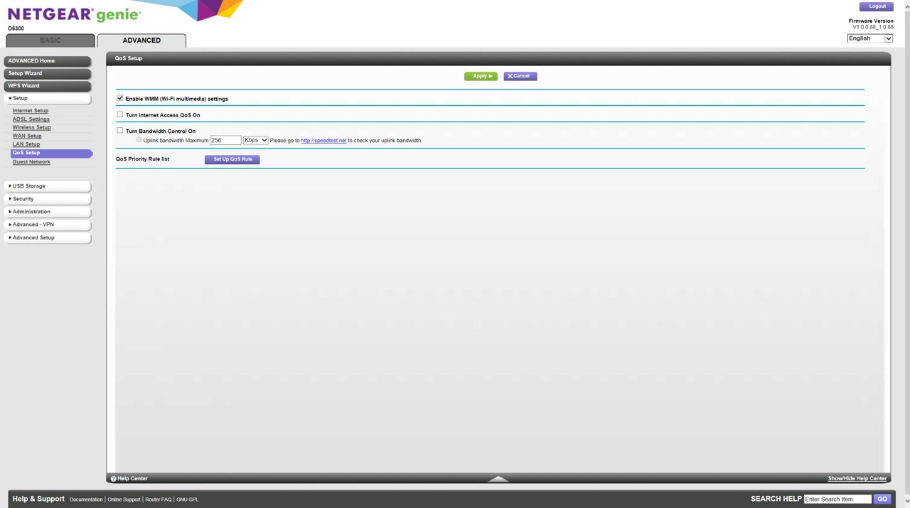The height and width of the screenshot is (508, 910).
Task: Enable WMM (Wi-Fi multimedia) settings checkbox
Action: tap(120, 98)
